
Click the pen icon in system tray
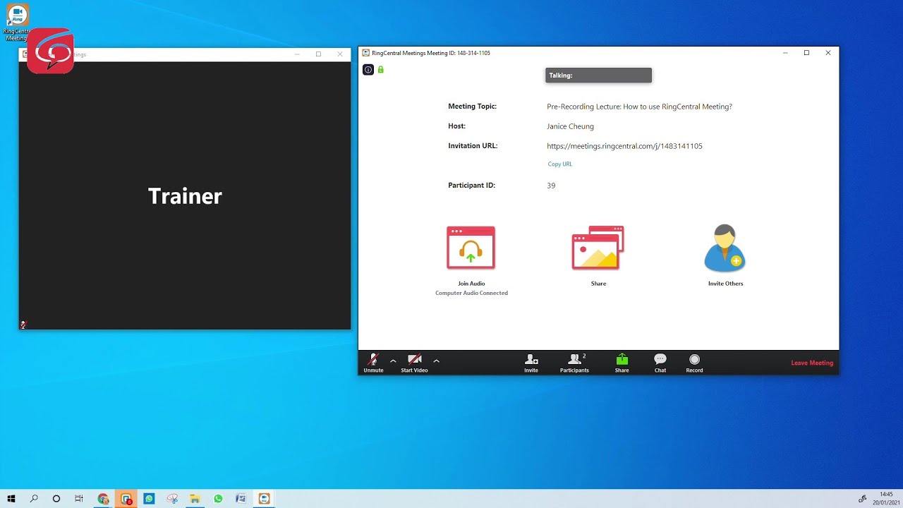(862, 499)
